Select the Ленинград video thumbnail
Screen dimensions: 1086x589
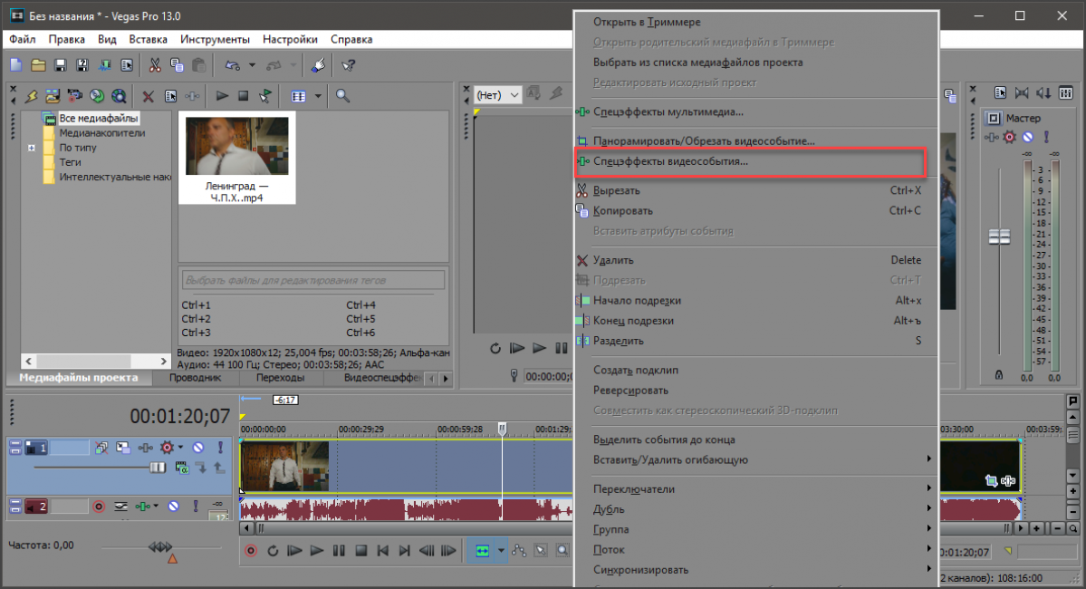pyautogui.click(x=236, y=159)
